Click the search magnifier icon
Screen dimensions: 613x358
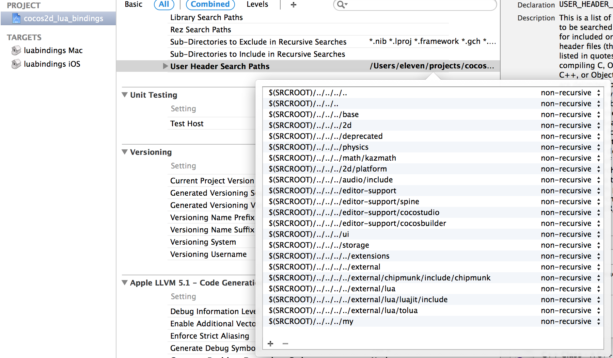click(341, 4)
